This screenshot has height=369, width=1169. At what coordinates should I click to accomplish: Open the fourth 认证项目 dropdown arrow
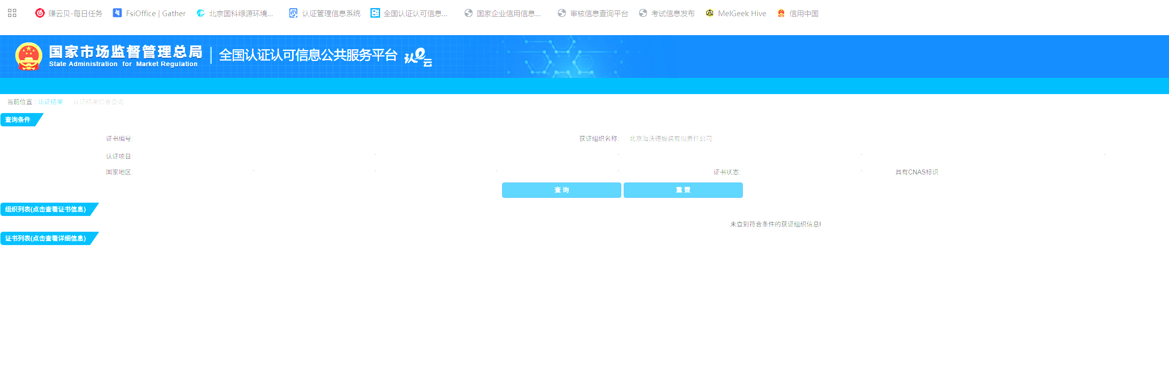click(1105, 155)
